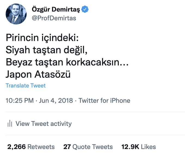The image size is (185, 154).
Task: Click Translate Tweet link
Action: [x=26, y=85]
